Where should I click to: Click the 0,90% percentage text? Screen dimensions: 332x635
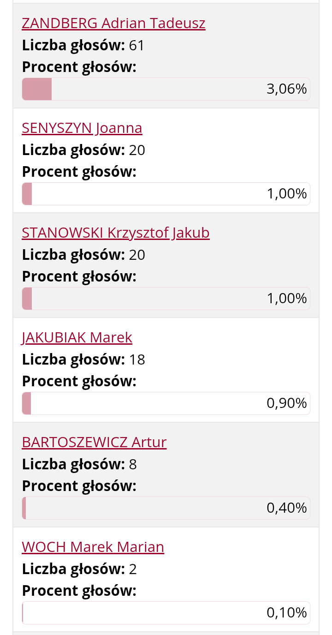pyautogui.click(x=287, y=403)
